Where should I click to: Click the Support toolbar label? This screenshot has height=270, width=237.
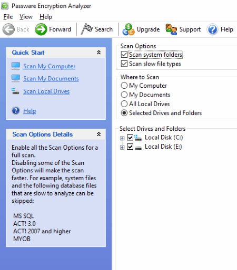[x=190, y=29]
